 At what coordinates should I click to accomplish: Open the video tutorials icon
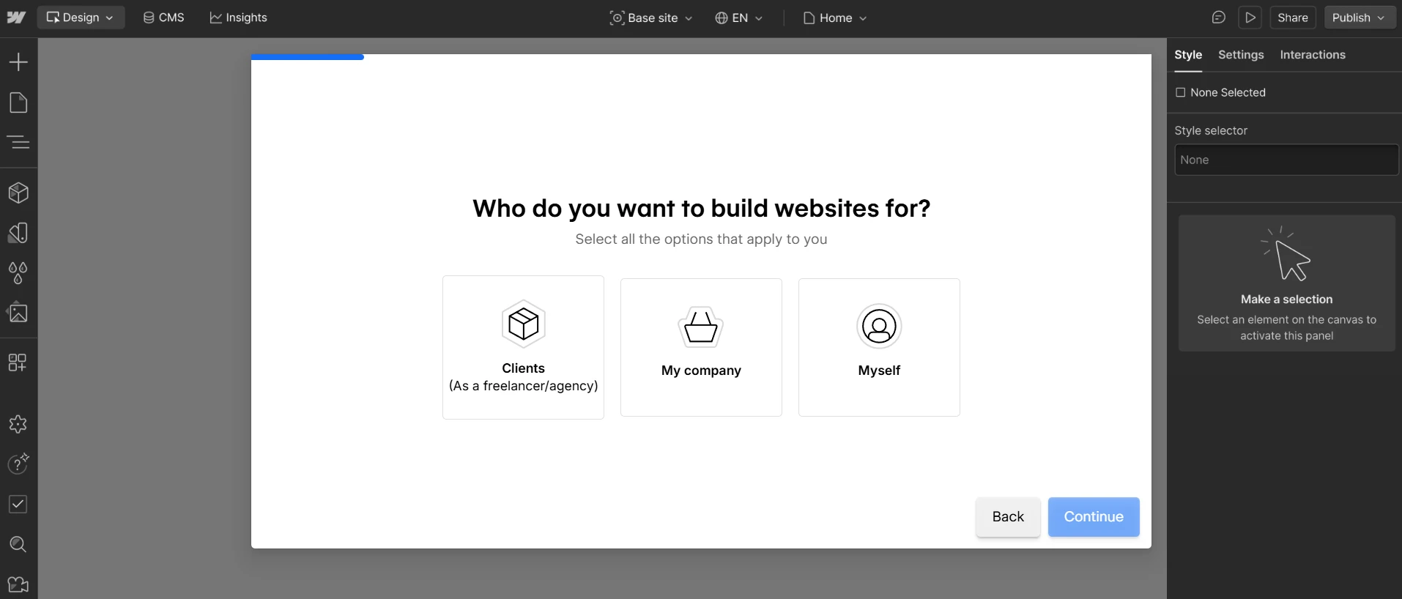[18, 584]
